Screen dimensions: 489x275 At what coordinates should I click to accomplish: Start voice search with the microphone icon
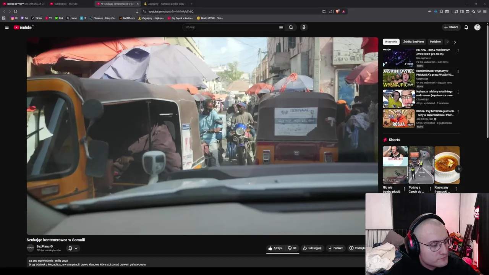[x=304, y=27]
